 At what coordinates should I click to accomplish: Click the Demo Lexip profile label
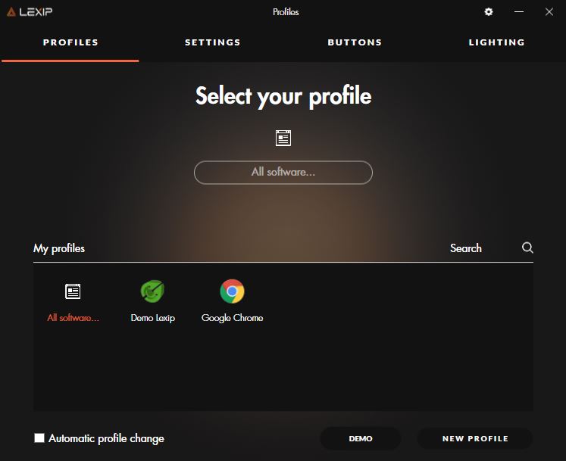click(x=153, y=318)
